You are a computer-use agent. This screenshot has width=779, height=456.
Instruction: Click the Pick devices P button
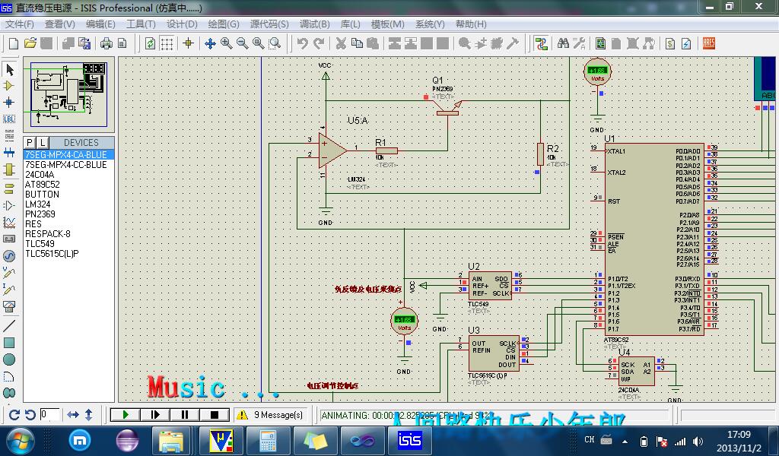[x=30, y=142]
